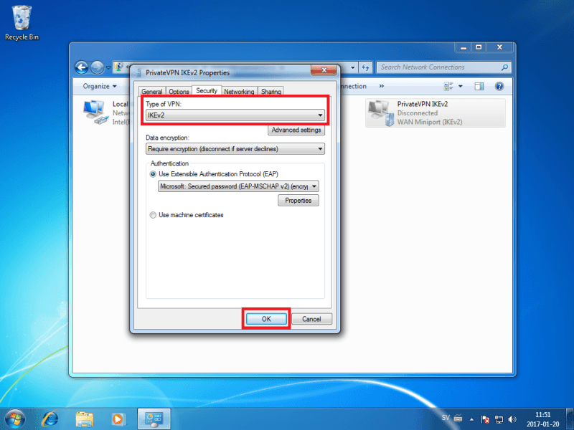Confirm the dialog with OK
574x430 pixels.
pos(266,319)
